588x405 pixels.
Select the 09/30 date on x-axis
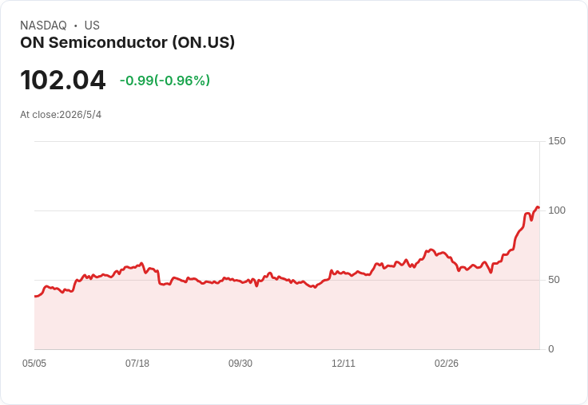tap(240, 364)
